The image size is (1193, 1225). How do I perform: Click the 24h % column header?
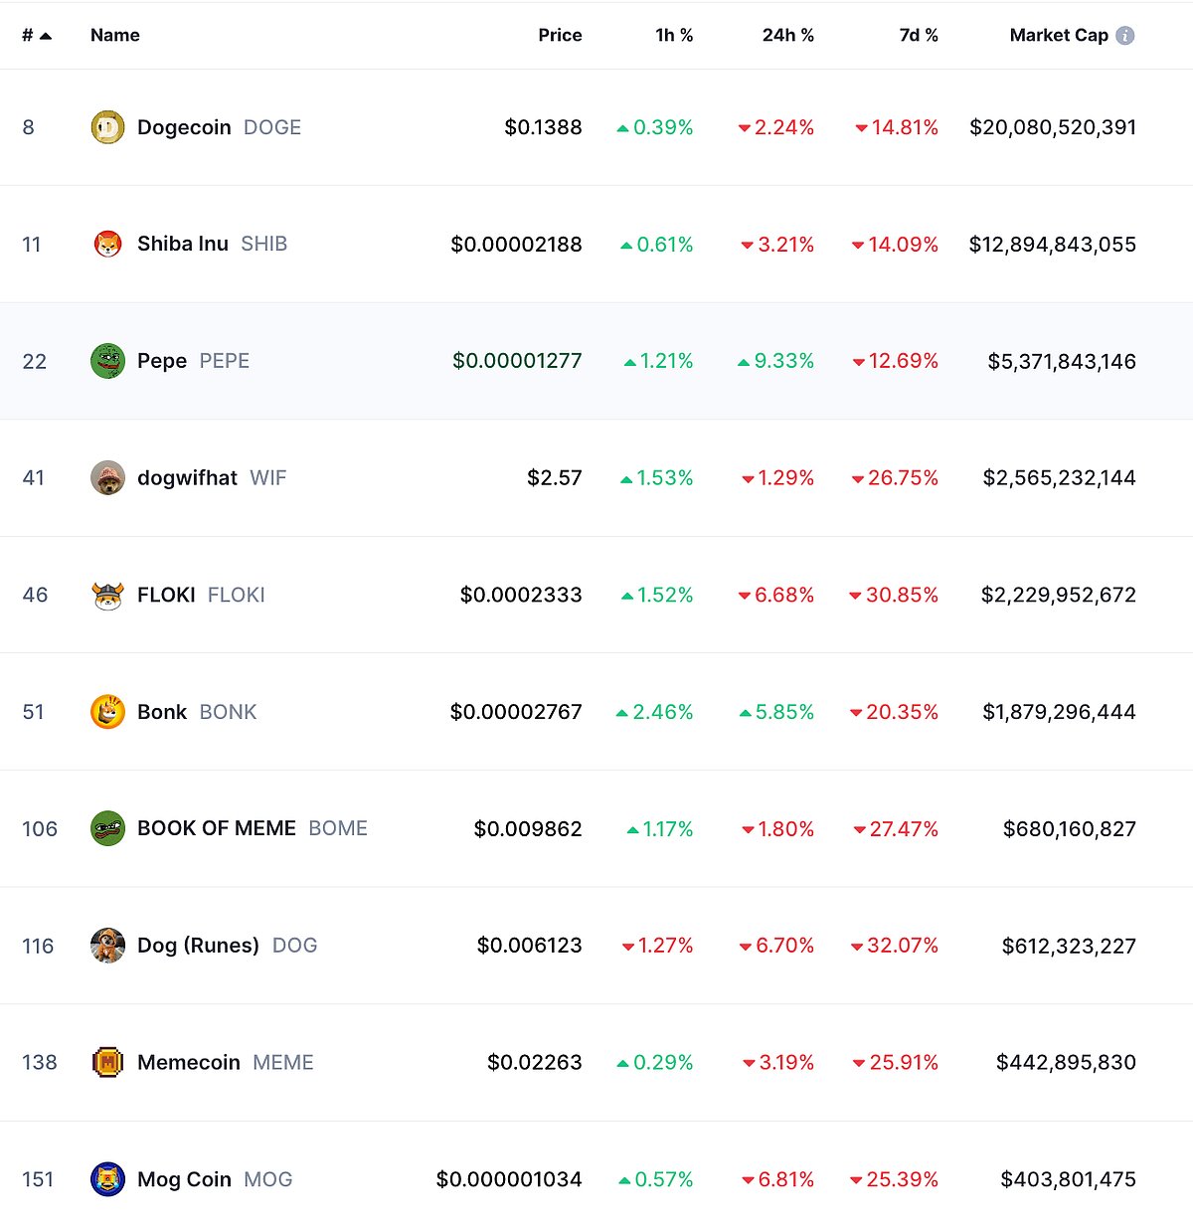tap(786, 35)
